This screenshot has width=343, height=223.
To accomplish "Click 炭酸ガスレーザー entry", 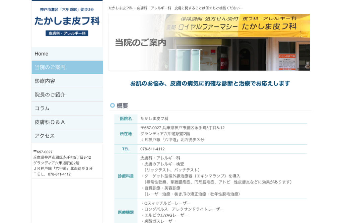I will 158,221.
